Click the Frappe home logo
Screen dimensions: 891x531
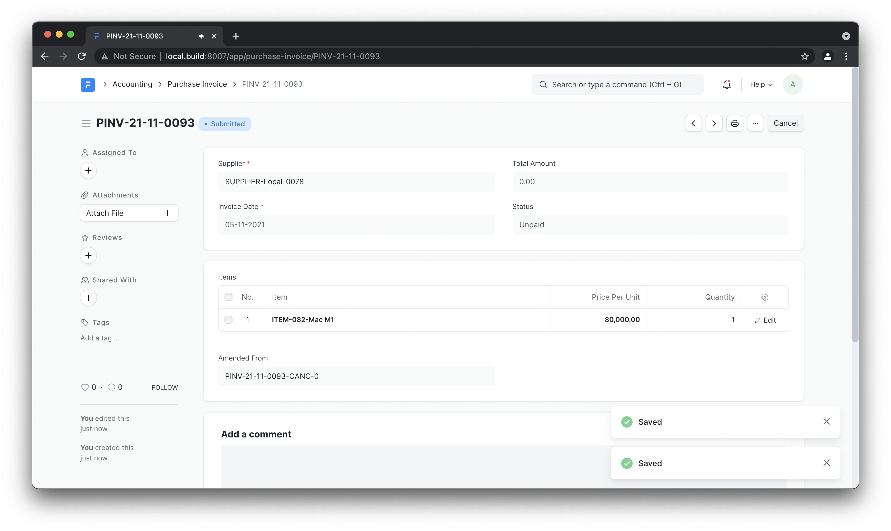88,85
